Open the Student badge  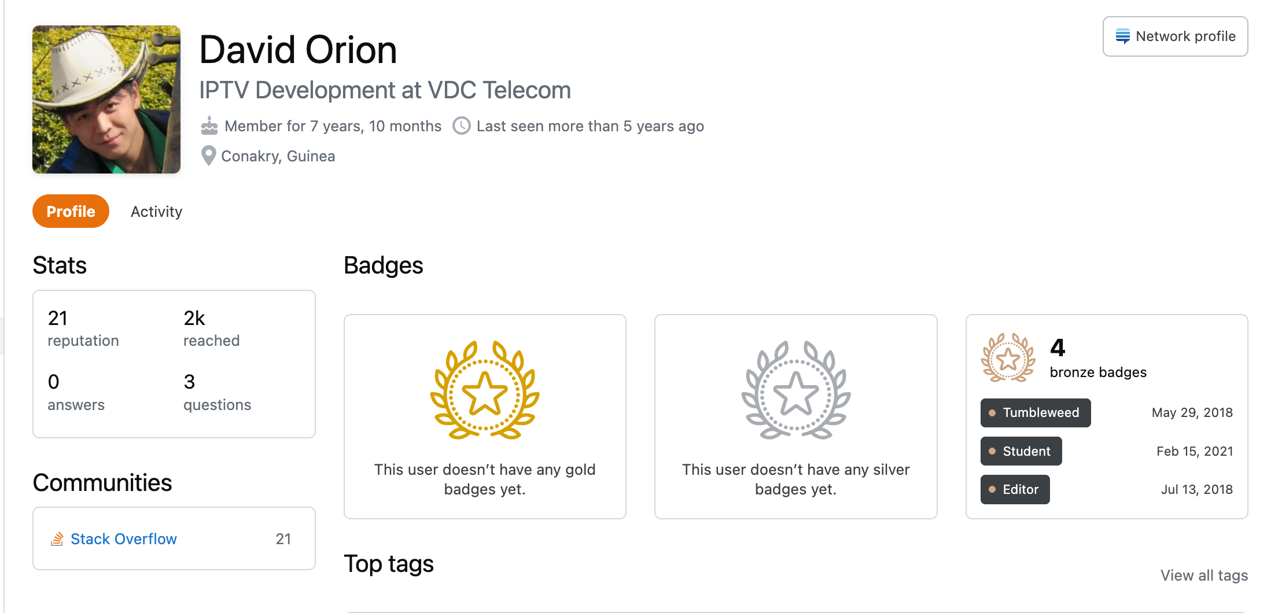[x=1021, y=451]
